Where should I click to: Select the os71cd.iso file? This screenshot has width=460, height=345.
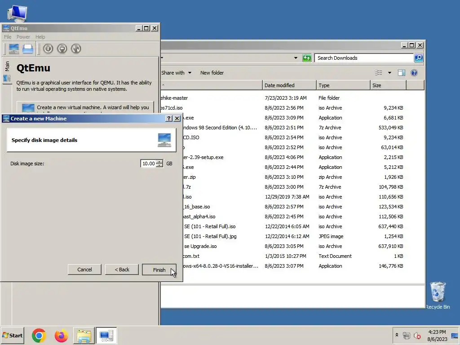click(x=172, y=108)
